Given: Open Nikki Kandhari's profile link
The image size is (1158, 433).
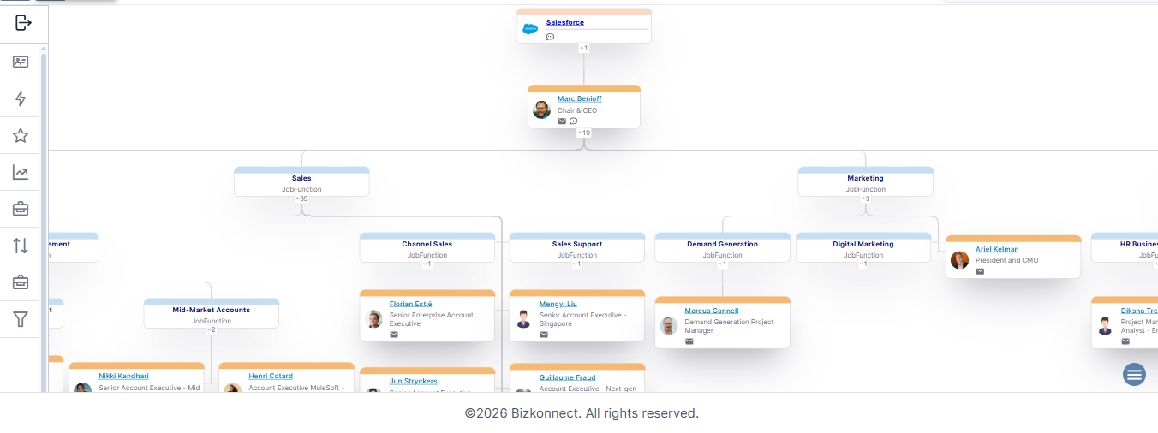Looking at the screenshot, I should (x=123, y=376).
